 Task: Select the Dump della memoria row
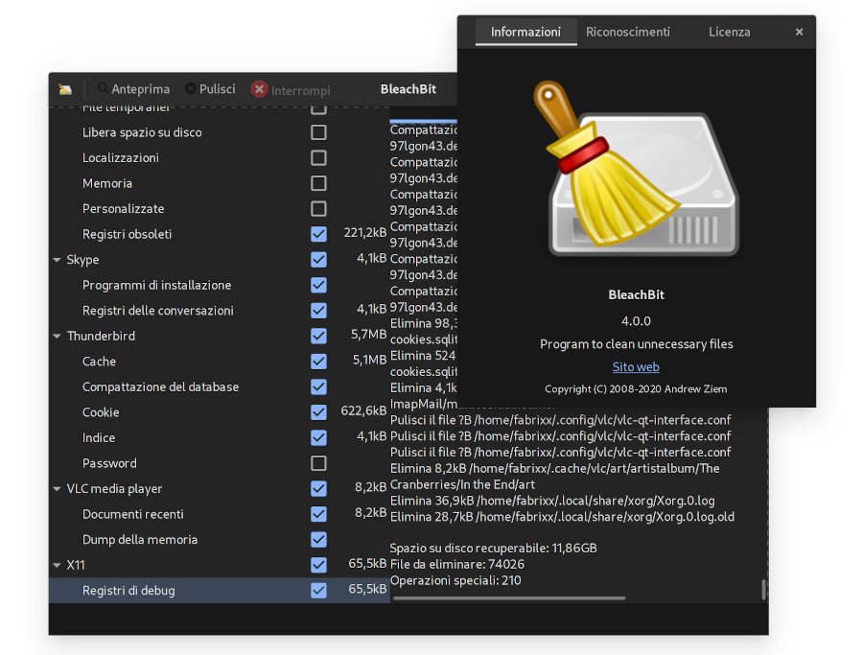[x=219, y=539]
